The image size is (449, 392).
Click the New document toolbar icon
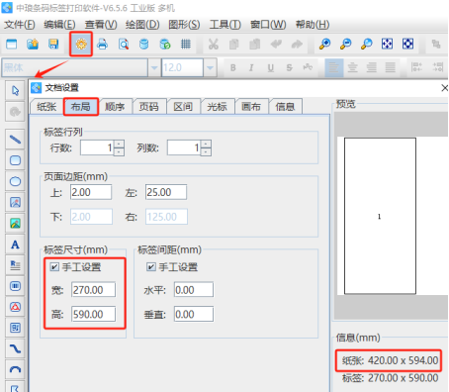12,44
